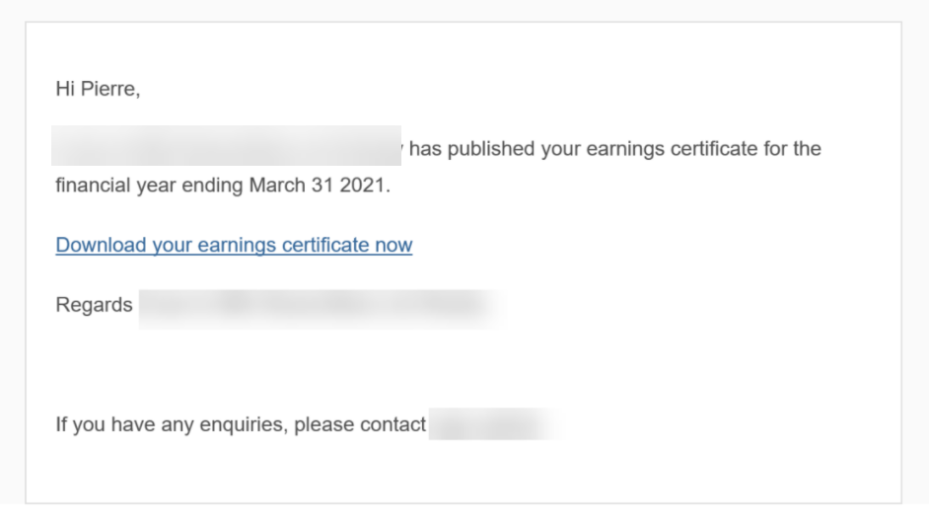This screenshot has width=929, height=527.
Task: Click the 'financial year ending March 31 2021' line
Action: (223, 186)
